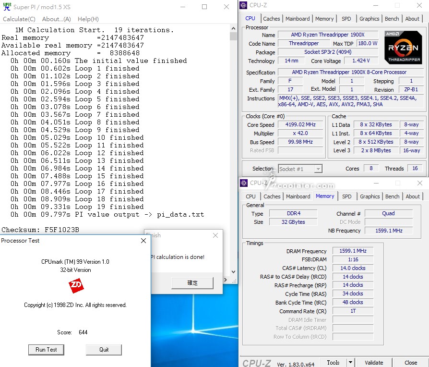The width and height of the screenshot is (429, 367).
Task: Click the Threads count value 16
Action: coord(415,169)
